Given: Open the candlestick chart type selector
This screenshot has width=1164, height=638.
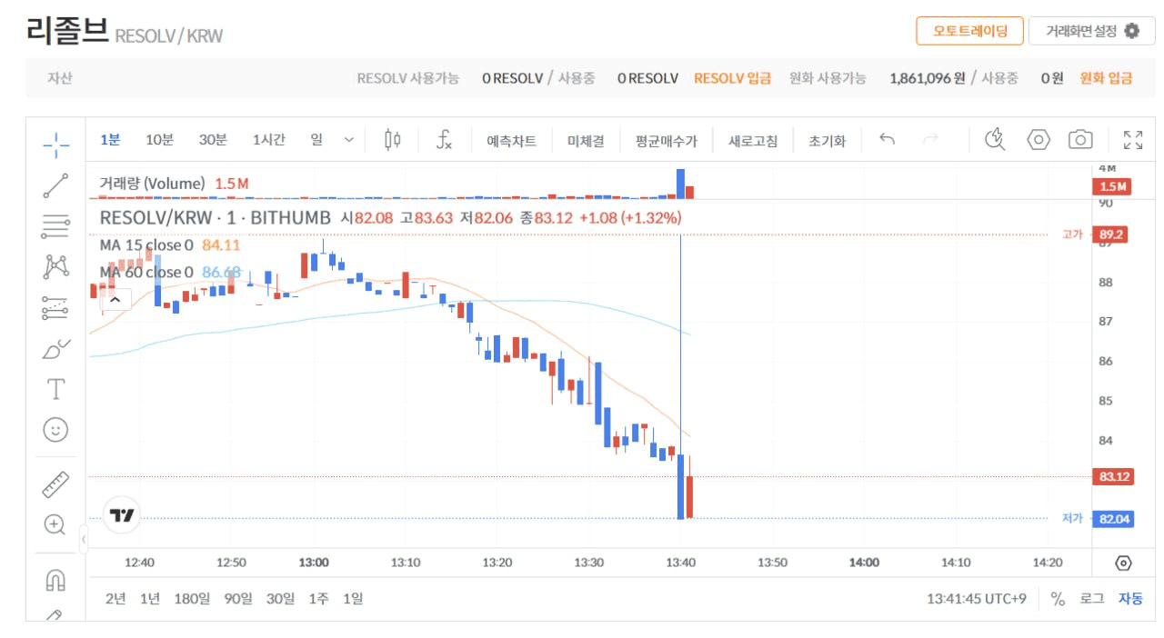Looking at the screenshot, I should [393, 140].
